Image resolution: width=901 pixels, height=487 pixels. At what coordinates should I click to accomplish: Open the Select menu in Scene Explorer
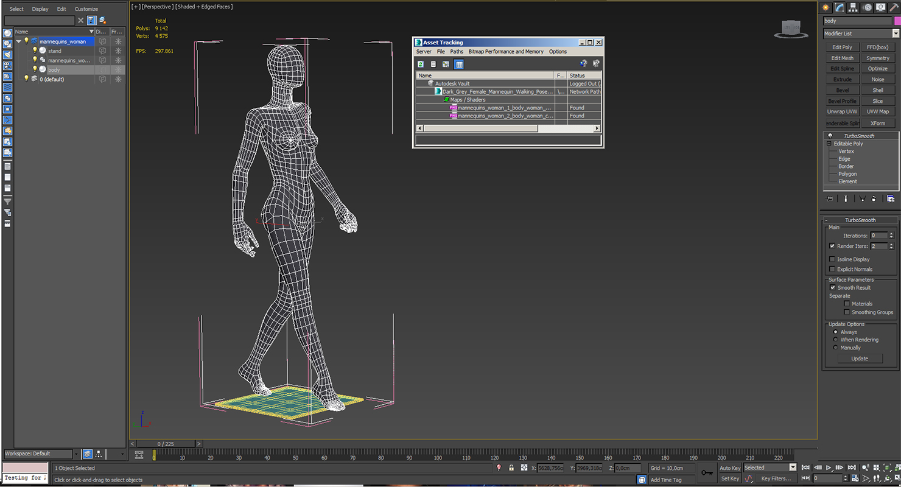pyautogui.click(x=16, y=9)
